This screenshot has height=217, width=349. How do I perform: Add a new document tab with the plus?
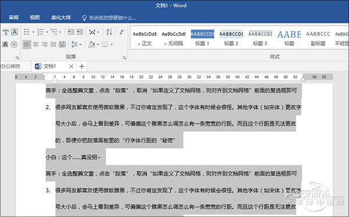coord(81,66)
